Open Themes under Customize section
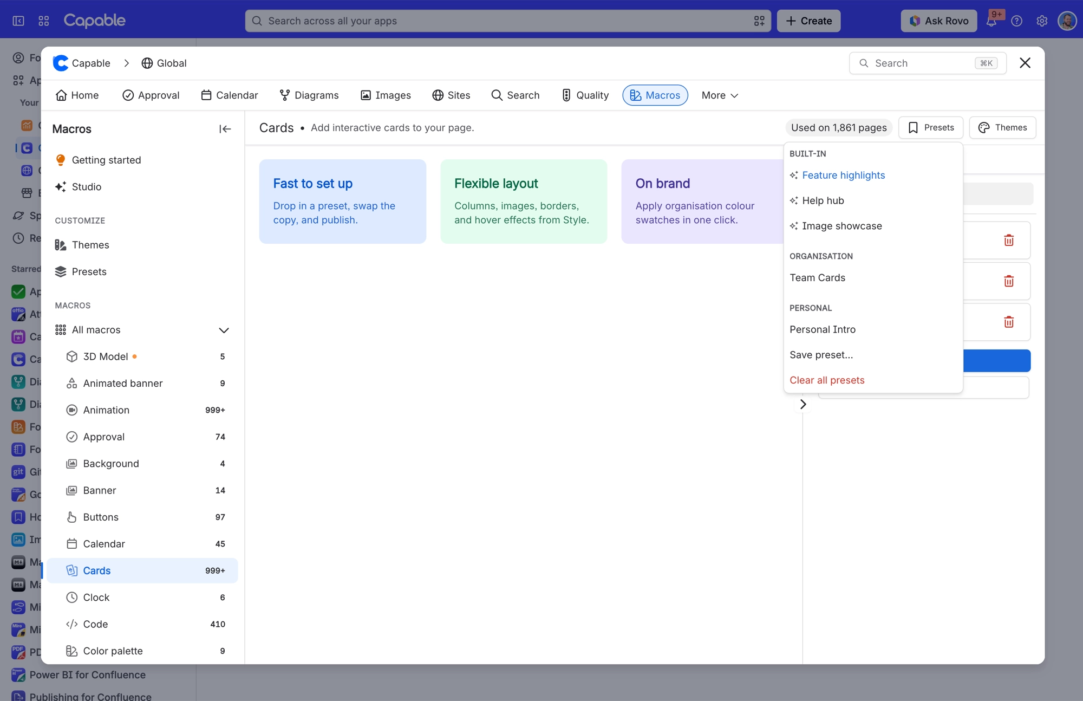 coord(142,245)
